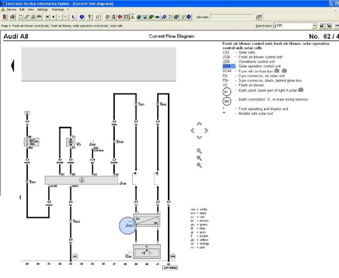Click the 'Models with solar roof' note
This screenshot has width=339, height=278.
[256, 114]
